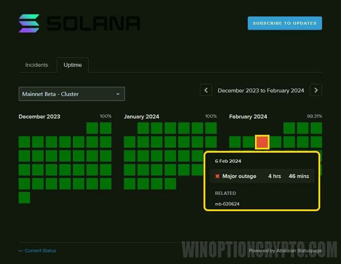Select the December 31, 2023 uptime square
This screenshot has height=264, width=341.
click(x=24, y=197)
